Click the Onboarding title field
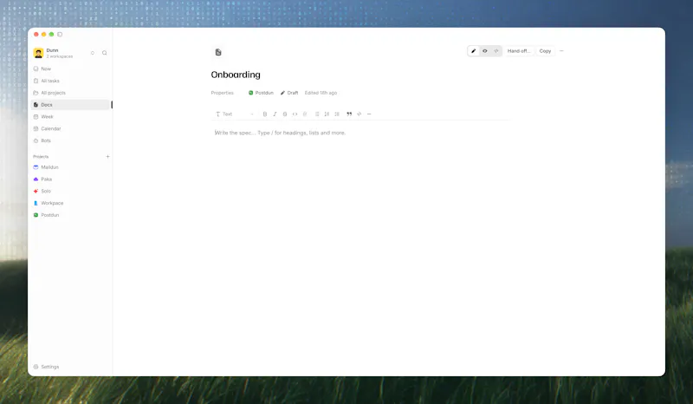The height and width of the screenshot is (404, 693). point(236,75)
